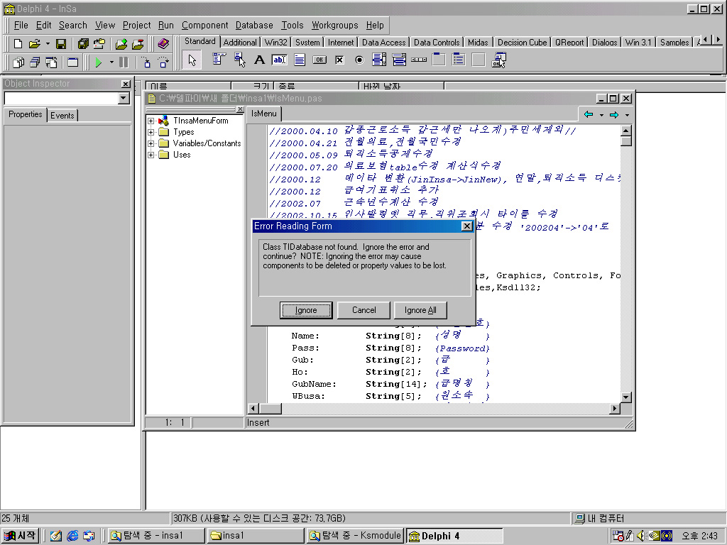Screen dimensions: 727x545
Task: Open the Events tab in Object Inspector
Action: tap(62, 115)
